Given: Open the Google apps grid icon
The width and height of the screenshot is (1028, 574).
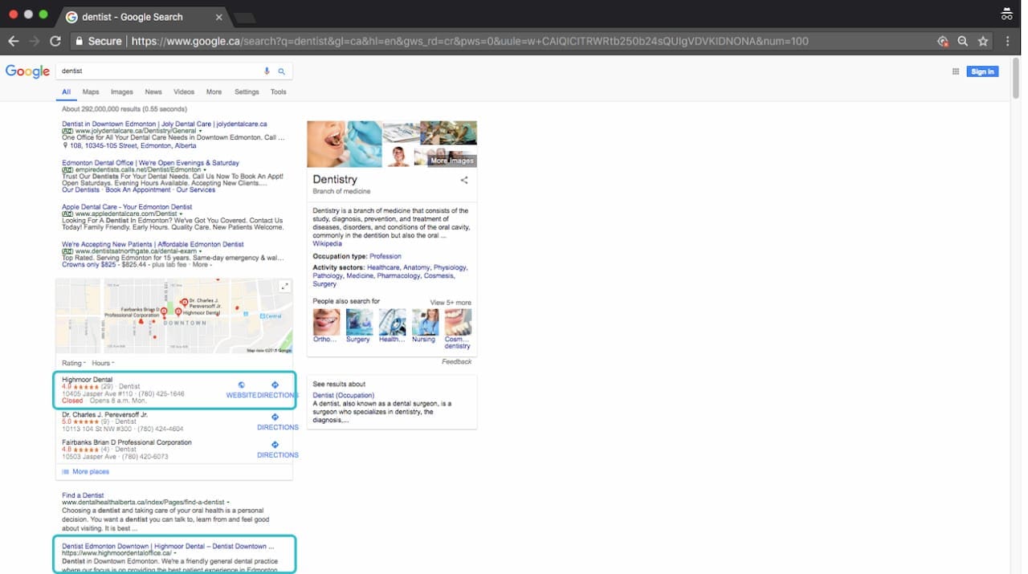Looking at the screenshot, I should (956, 71).
